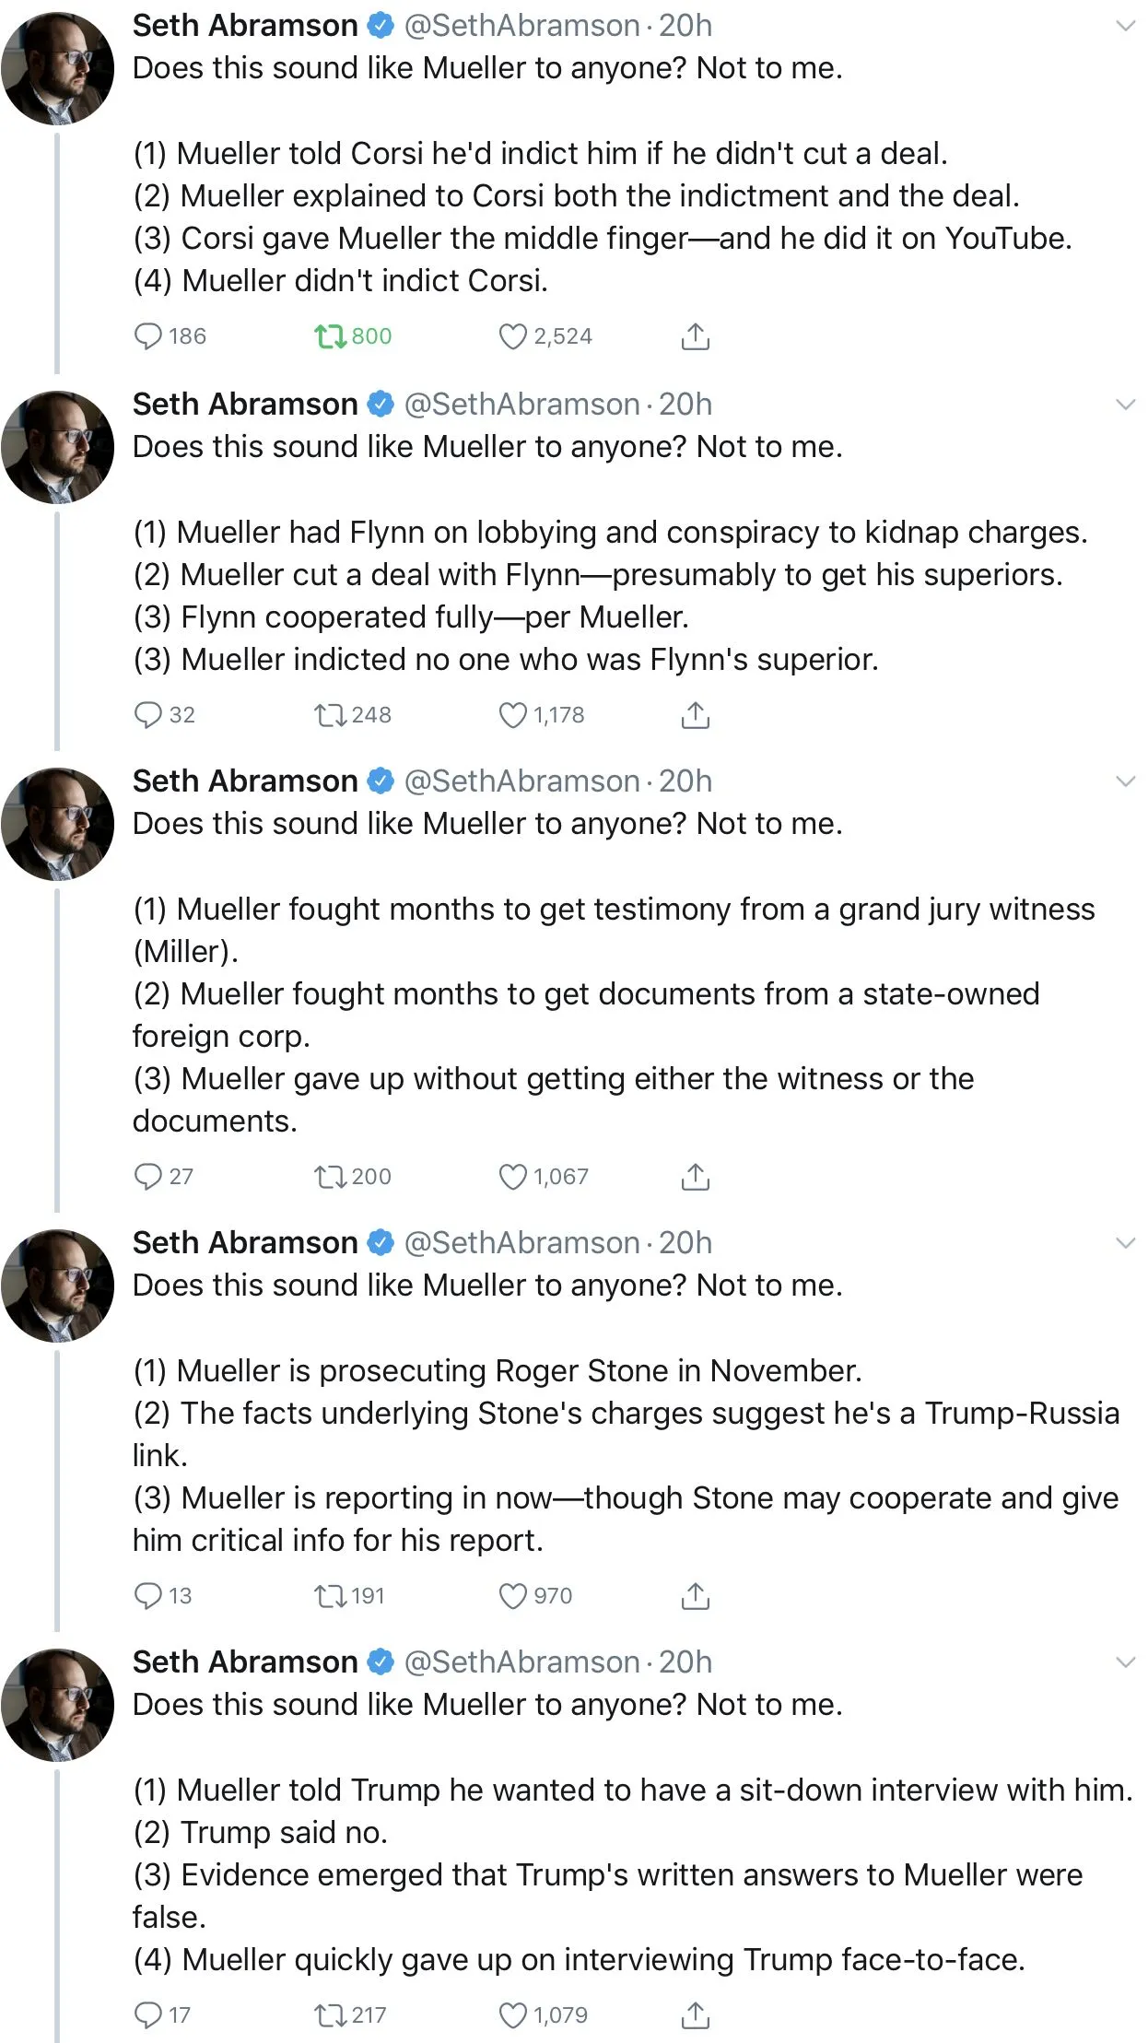Retweet the Trump interview tweet with 217 retweets
The height and width of the screenshot is (2043, 1148).
[330, 2015]
